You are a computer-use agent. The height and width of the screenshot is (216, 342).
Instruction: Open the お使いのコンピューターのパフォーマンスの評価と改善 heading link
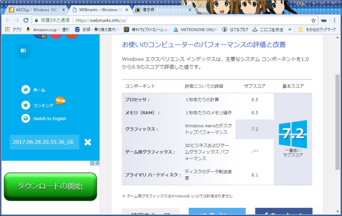click(204, 44)
